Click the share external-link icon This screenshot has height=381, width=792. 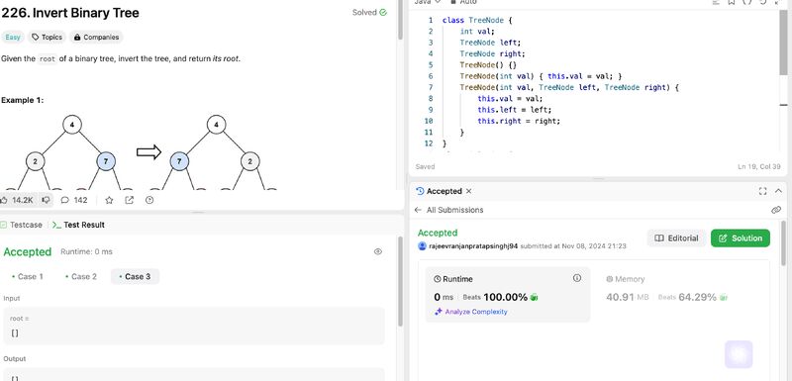pos(130,200)
